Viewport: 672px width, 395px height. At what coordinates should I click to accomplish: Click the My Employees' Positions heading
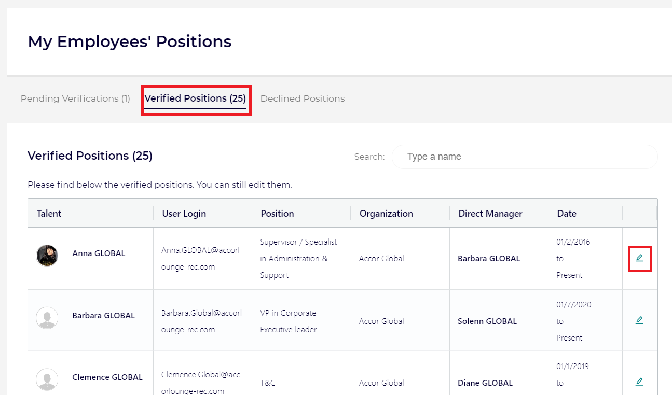[x=130, y=41]
